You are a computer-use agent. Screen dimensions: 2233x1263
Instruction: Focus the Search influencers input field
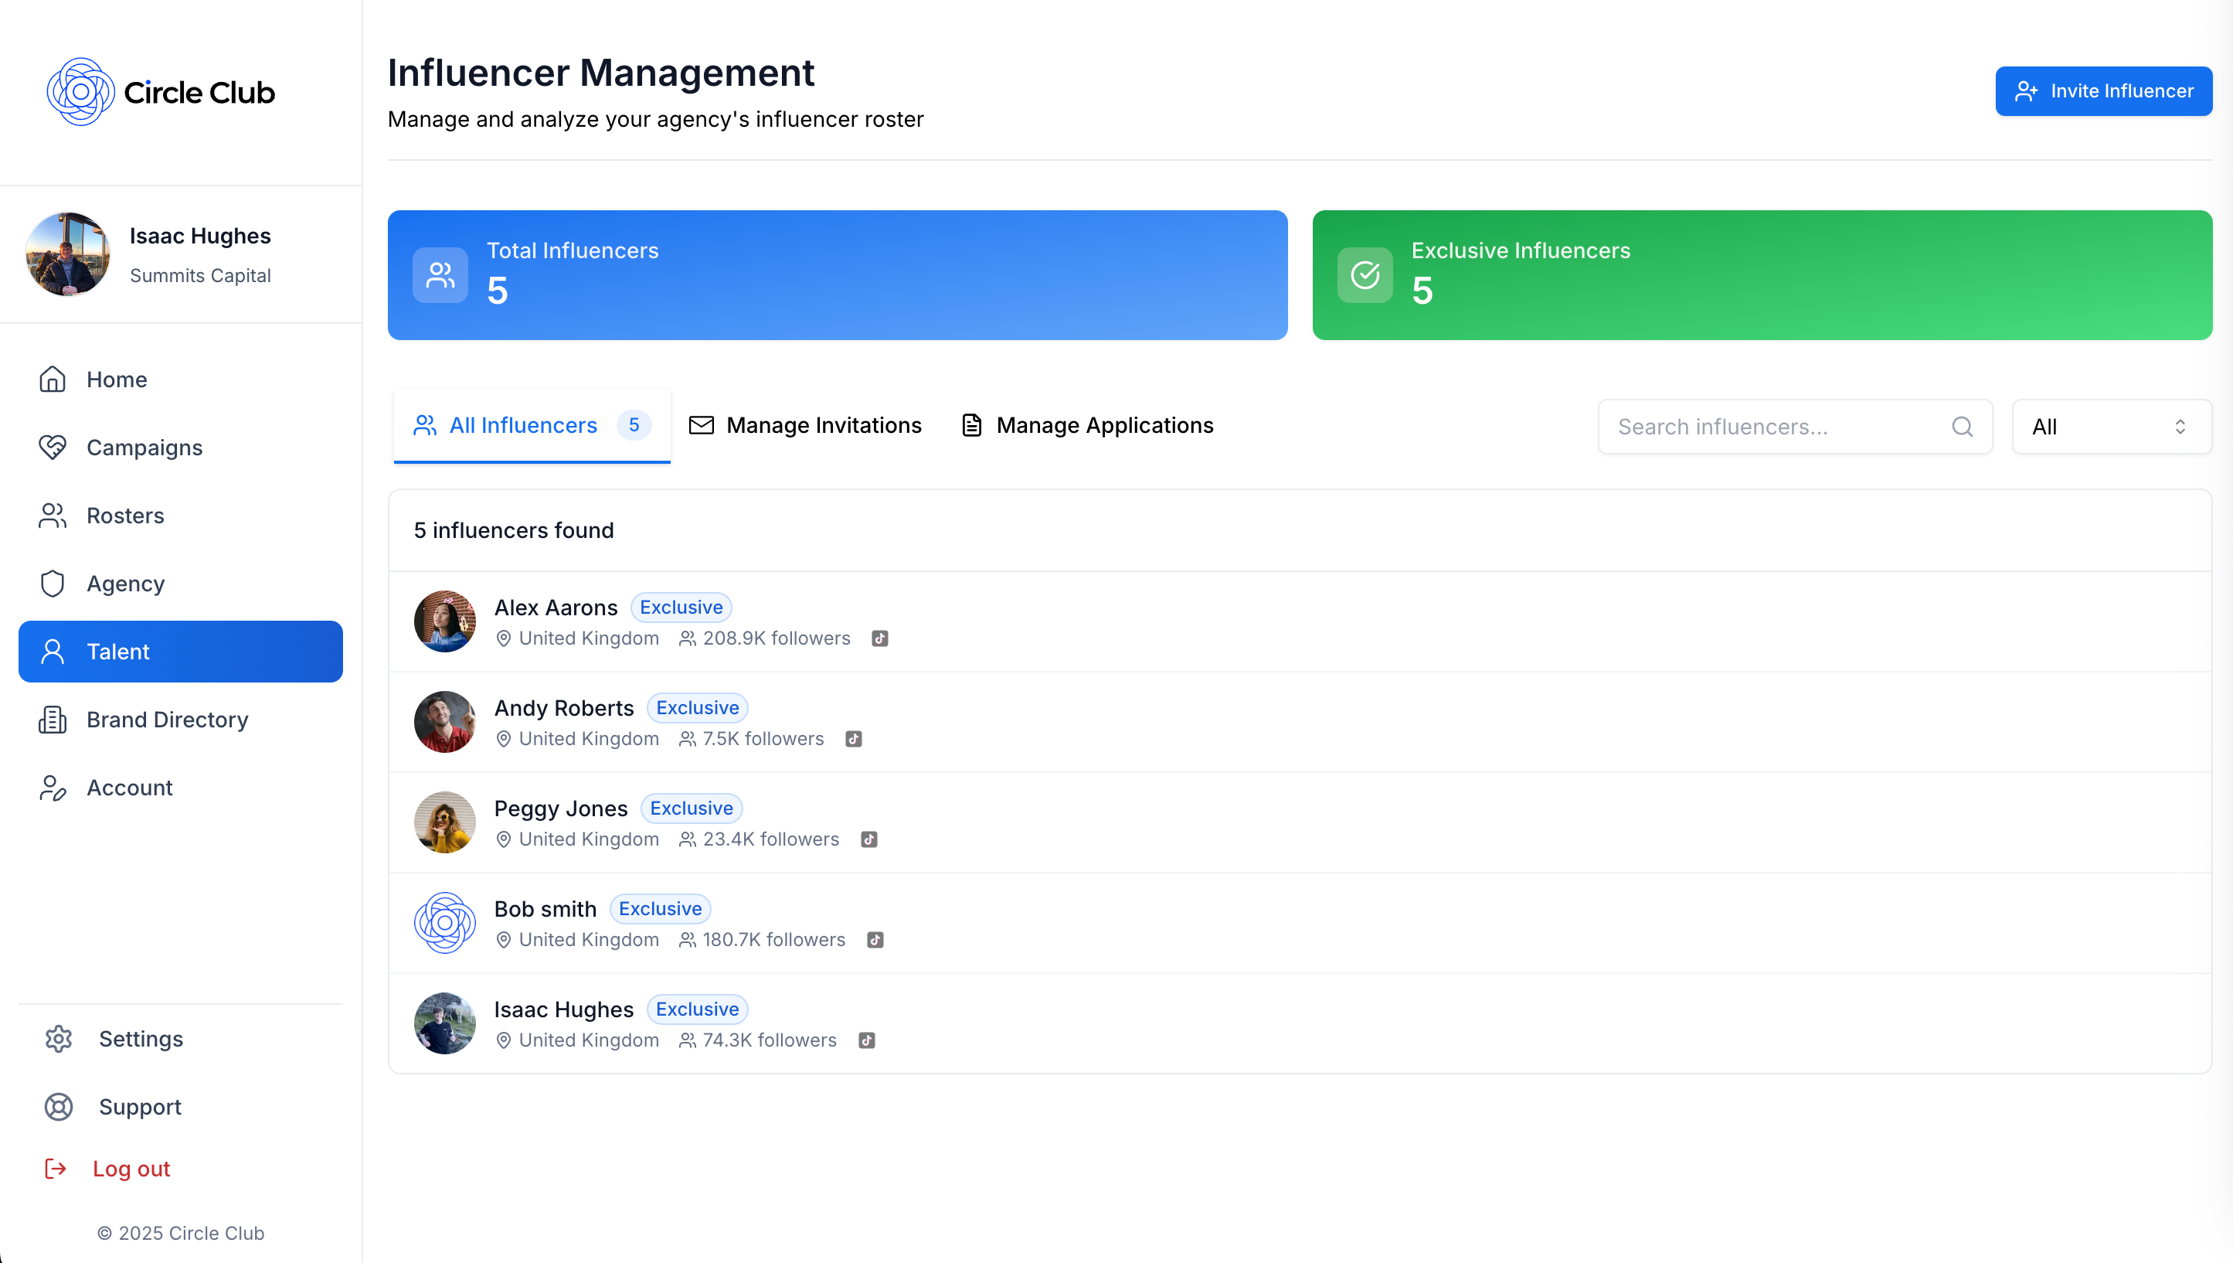1777,427
